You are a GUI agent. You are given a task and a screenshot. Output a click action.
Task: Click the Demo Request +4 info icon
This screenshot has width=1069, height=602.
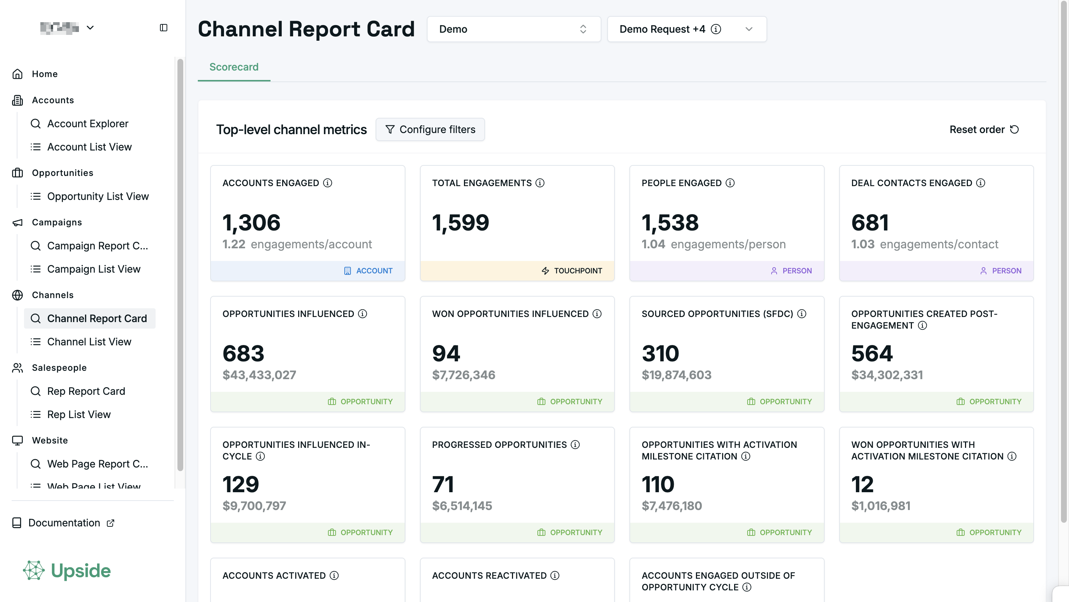pos(716,29)
